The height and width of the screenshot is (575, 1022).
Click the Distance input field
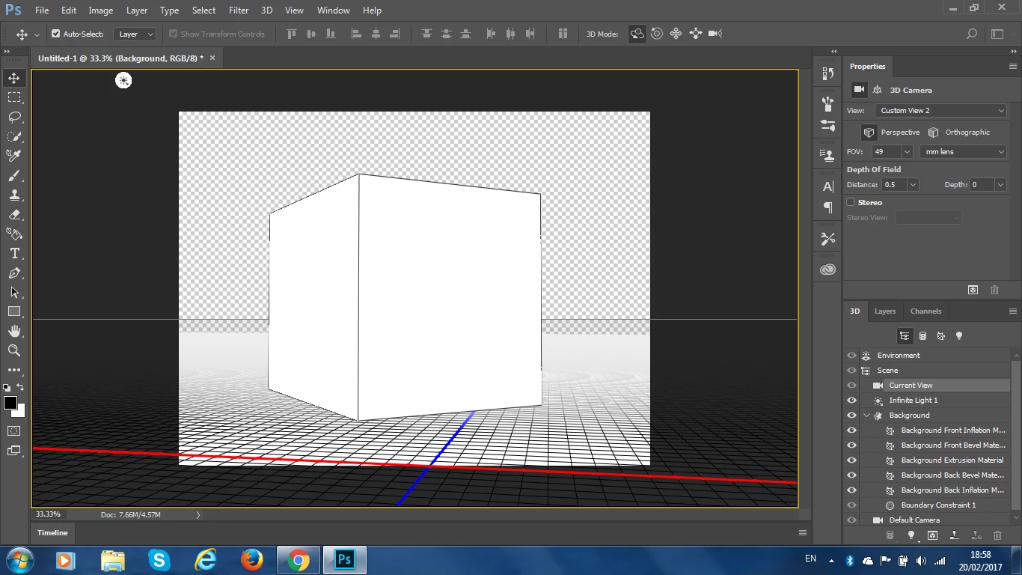893,185
